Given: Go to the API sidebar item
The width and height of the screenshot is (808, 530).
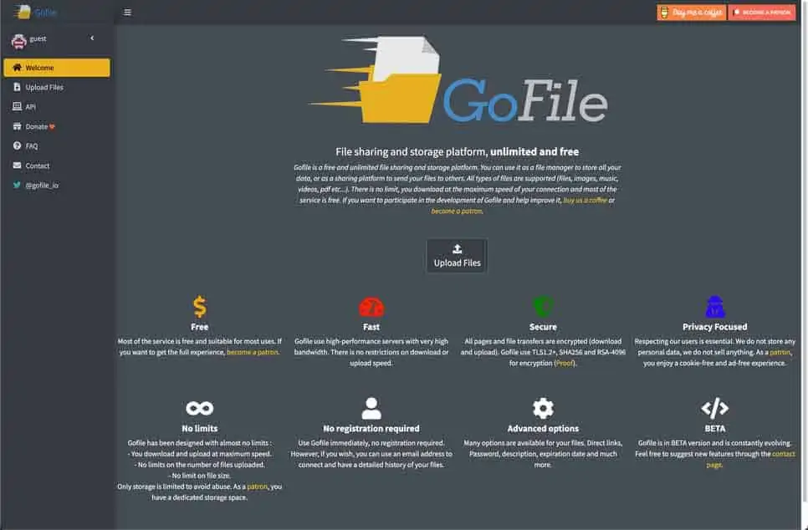Looking at the screenshot, I should pos(30,107).
